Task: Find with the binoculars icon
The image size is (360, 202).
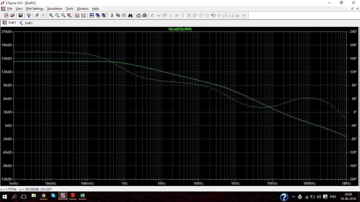Action: point(130,16)
